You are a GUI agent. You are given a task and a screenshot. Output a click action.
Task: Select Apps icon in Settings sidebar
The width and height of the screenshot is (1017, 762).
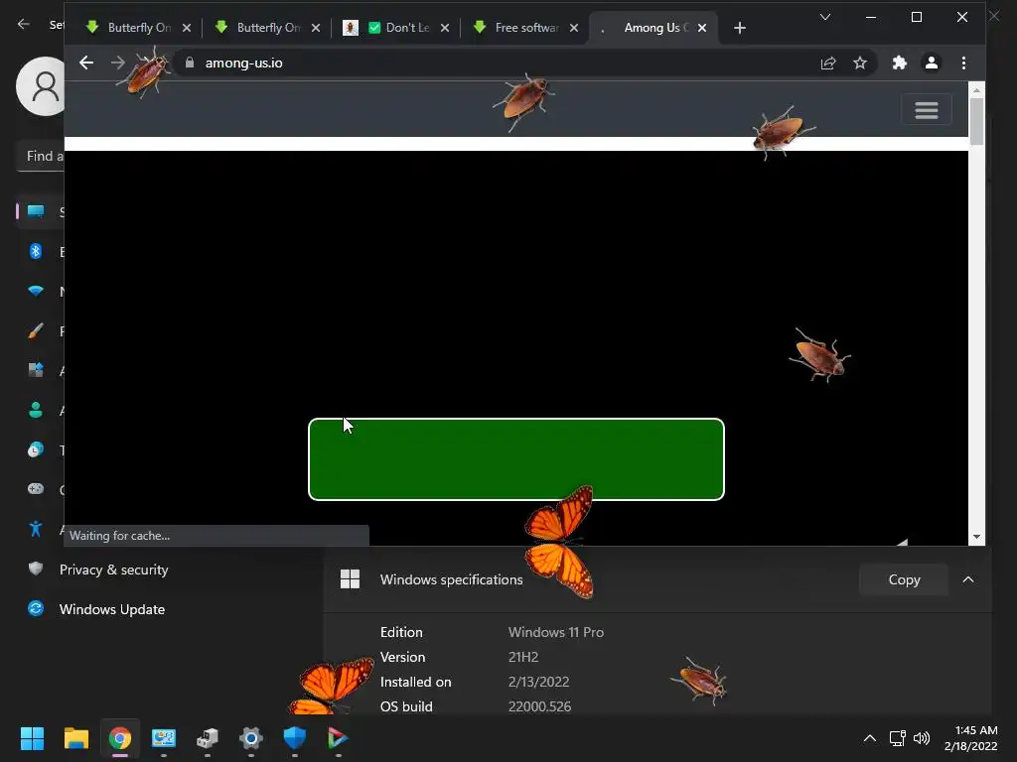36,371
